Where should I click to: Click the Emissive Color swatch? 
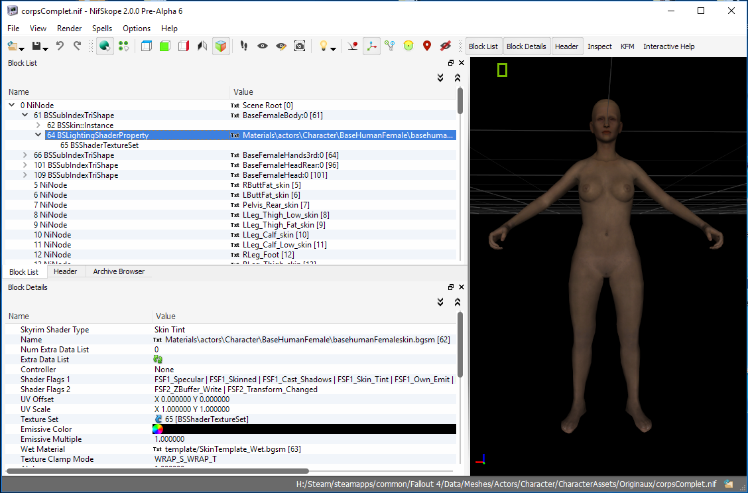tap(304, 429)
